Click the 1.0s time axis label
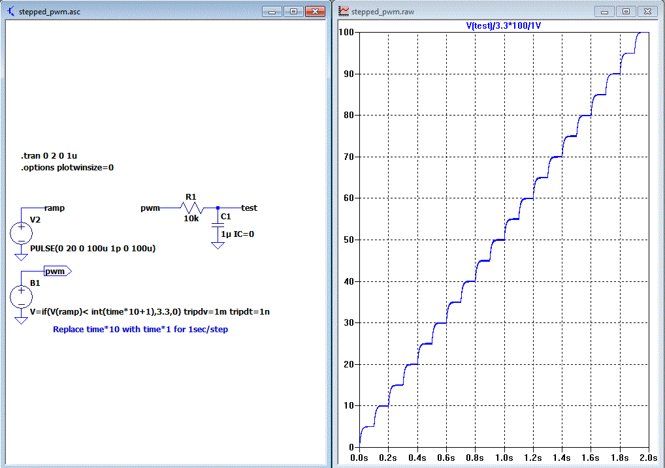The width and height of the screenshot is (665, 468). 504,458
